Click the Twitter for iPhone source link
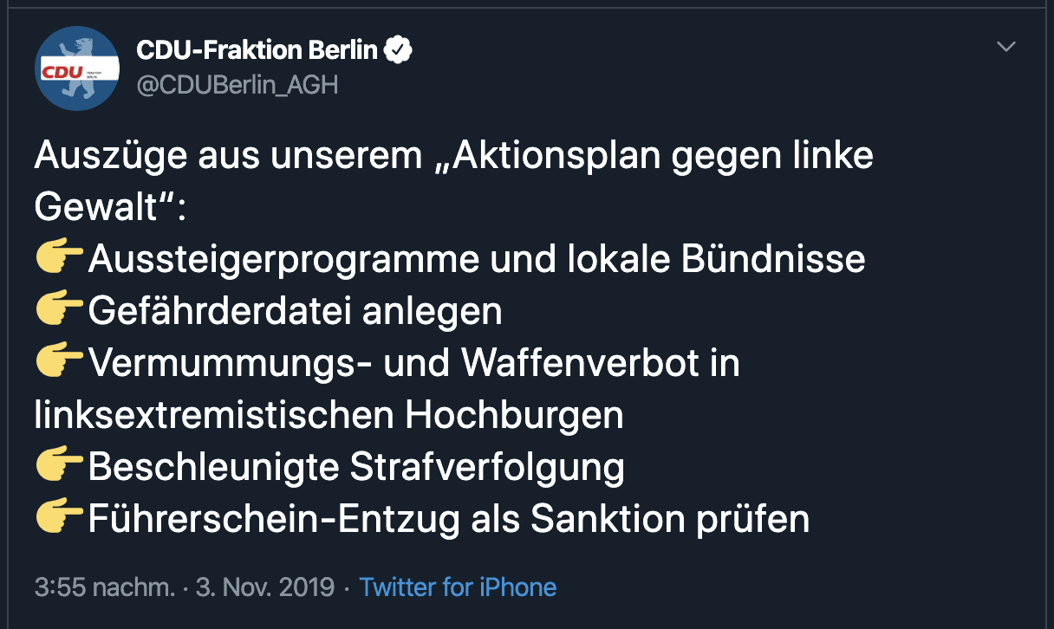 (458, 587)
